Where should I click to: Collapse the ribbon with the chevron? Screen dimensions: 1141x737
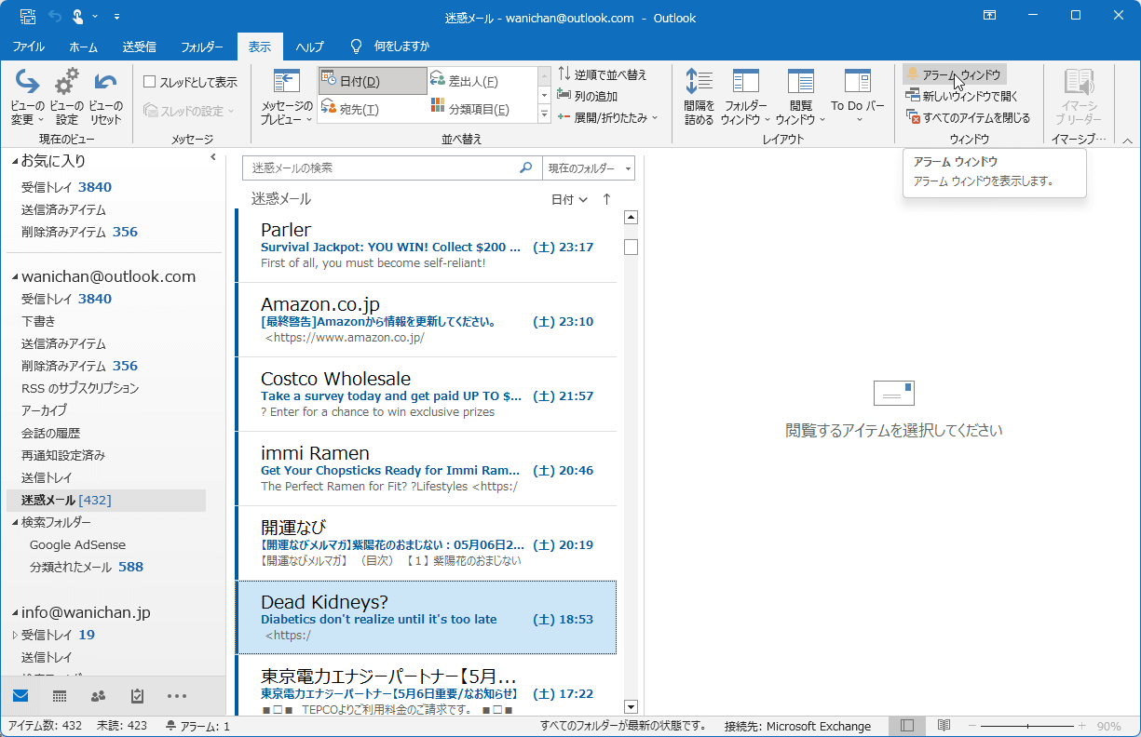pyautogui.click(x=1127, y=141)
